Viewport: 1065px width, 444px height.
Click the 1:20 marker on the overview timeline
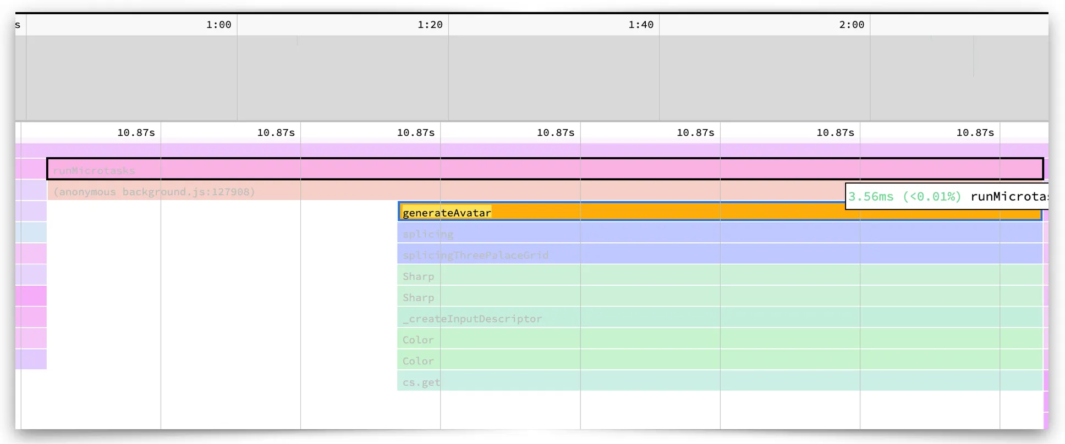click(x=430, y=25)
